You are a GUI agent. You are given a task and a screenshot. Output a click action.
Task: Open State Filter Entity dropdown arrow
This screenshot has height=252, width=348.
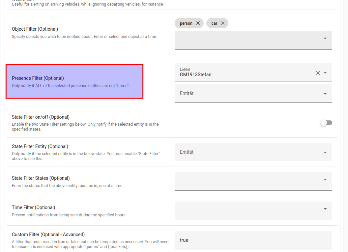(x=325, y=152)
